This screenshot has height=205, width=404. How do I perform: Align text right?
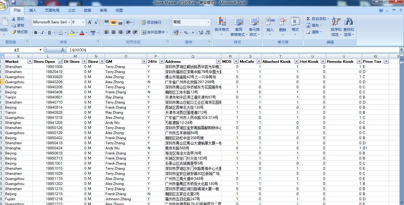120,32
